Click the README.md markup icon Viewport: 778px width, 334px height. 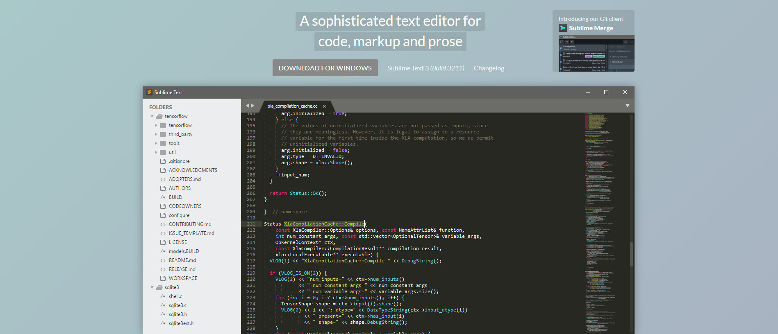(163, 260)
